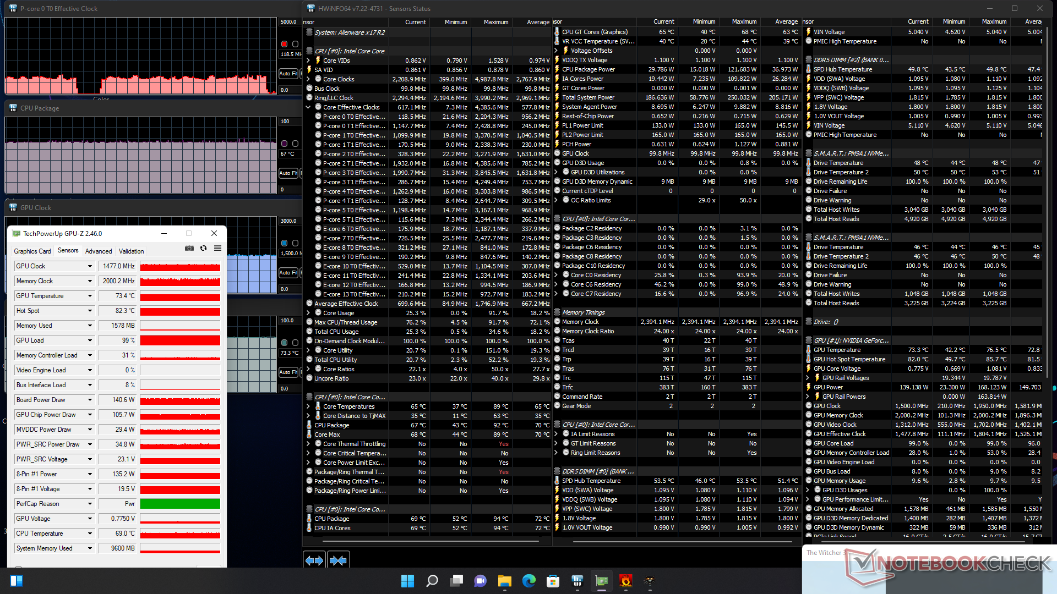Switch to Graphics Card tab in GPU-Z

(32, 251)
